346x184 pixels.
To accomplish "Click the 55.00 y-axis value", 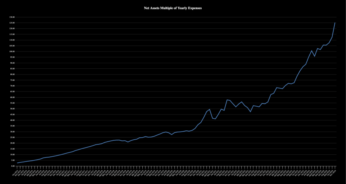I will coord(12,103).
